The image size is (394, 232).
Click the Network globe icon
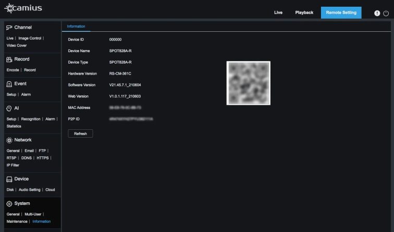9,140
